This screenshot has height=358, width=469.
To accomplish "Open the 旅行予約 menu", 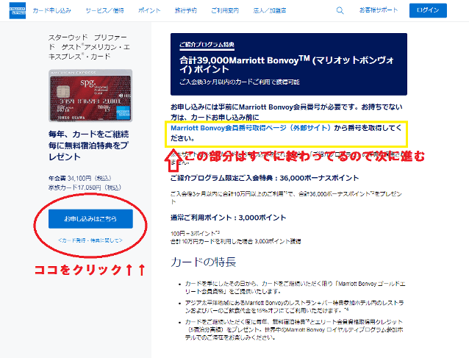I will click(186, 10).
